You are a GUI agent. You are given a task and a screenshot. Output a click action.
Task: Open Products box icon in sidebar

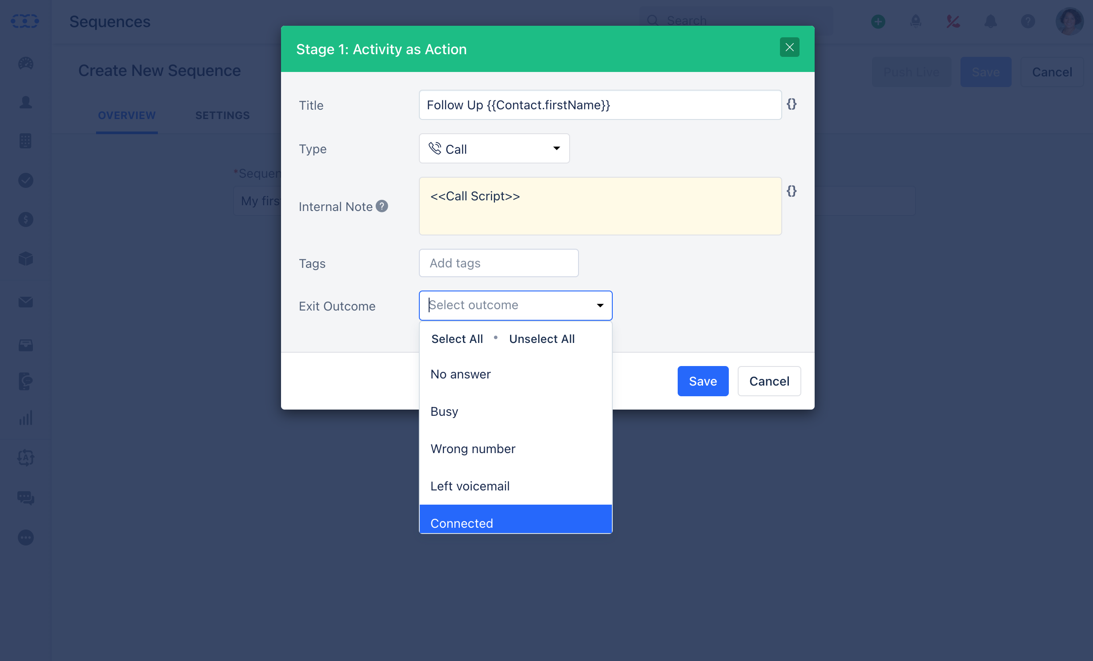[x=25, y=259]
